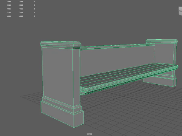182x136 pixels.
Task: Click the 0 value in the 338 row
Action: [x=34, y=5]
